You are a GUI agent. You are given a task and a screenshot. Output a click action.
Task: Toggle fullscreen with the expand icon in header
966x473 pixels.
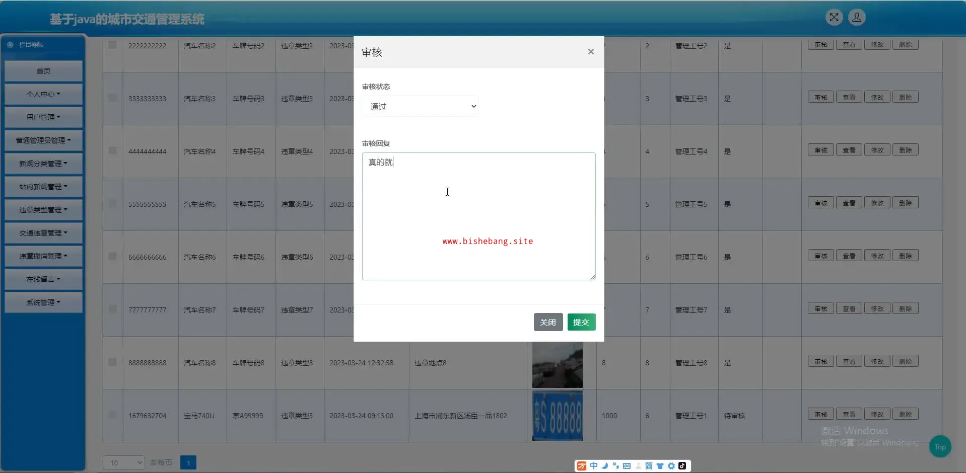point(834,17)
